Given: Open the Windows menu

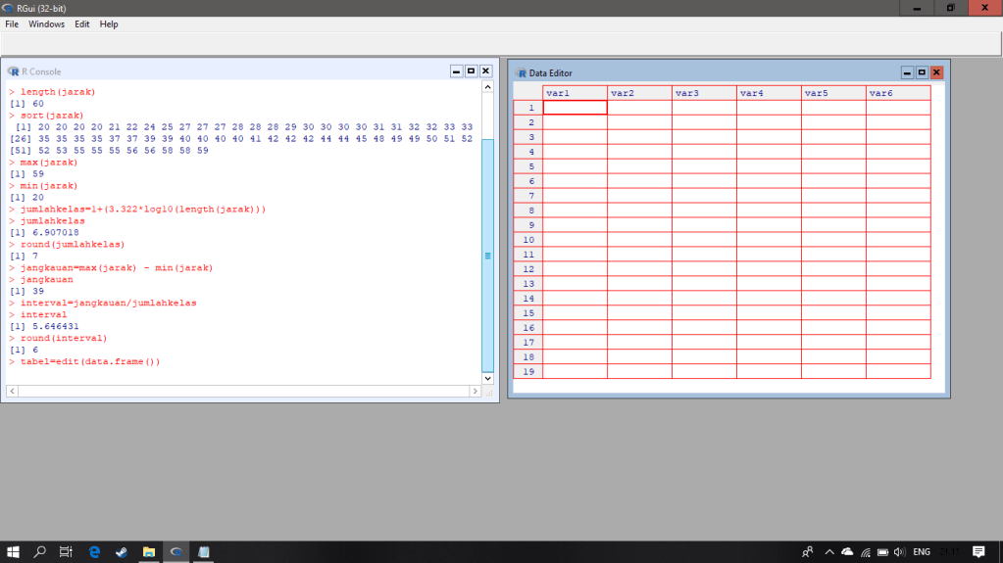Looking at the screenshot, I should pos(46,24).
